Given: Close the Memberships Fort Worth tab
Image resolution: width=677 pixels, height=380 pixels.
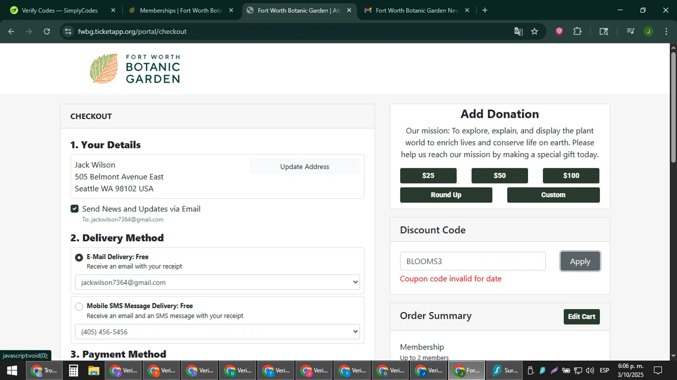Looking at the screenshot, I should [231, 10].
